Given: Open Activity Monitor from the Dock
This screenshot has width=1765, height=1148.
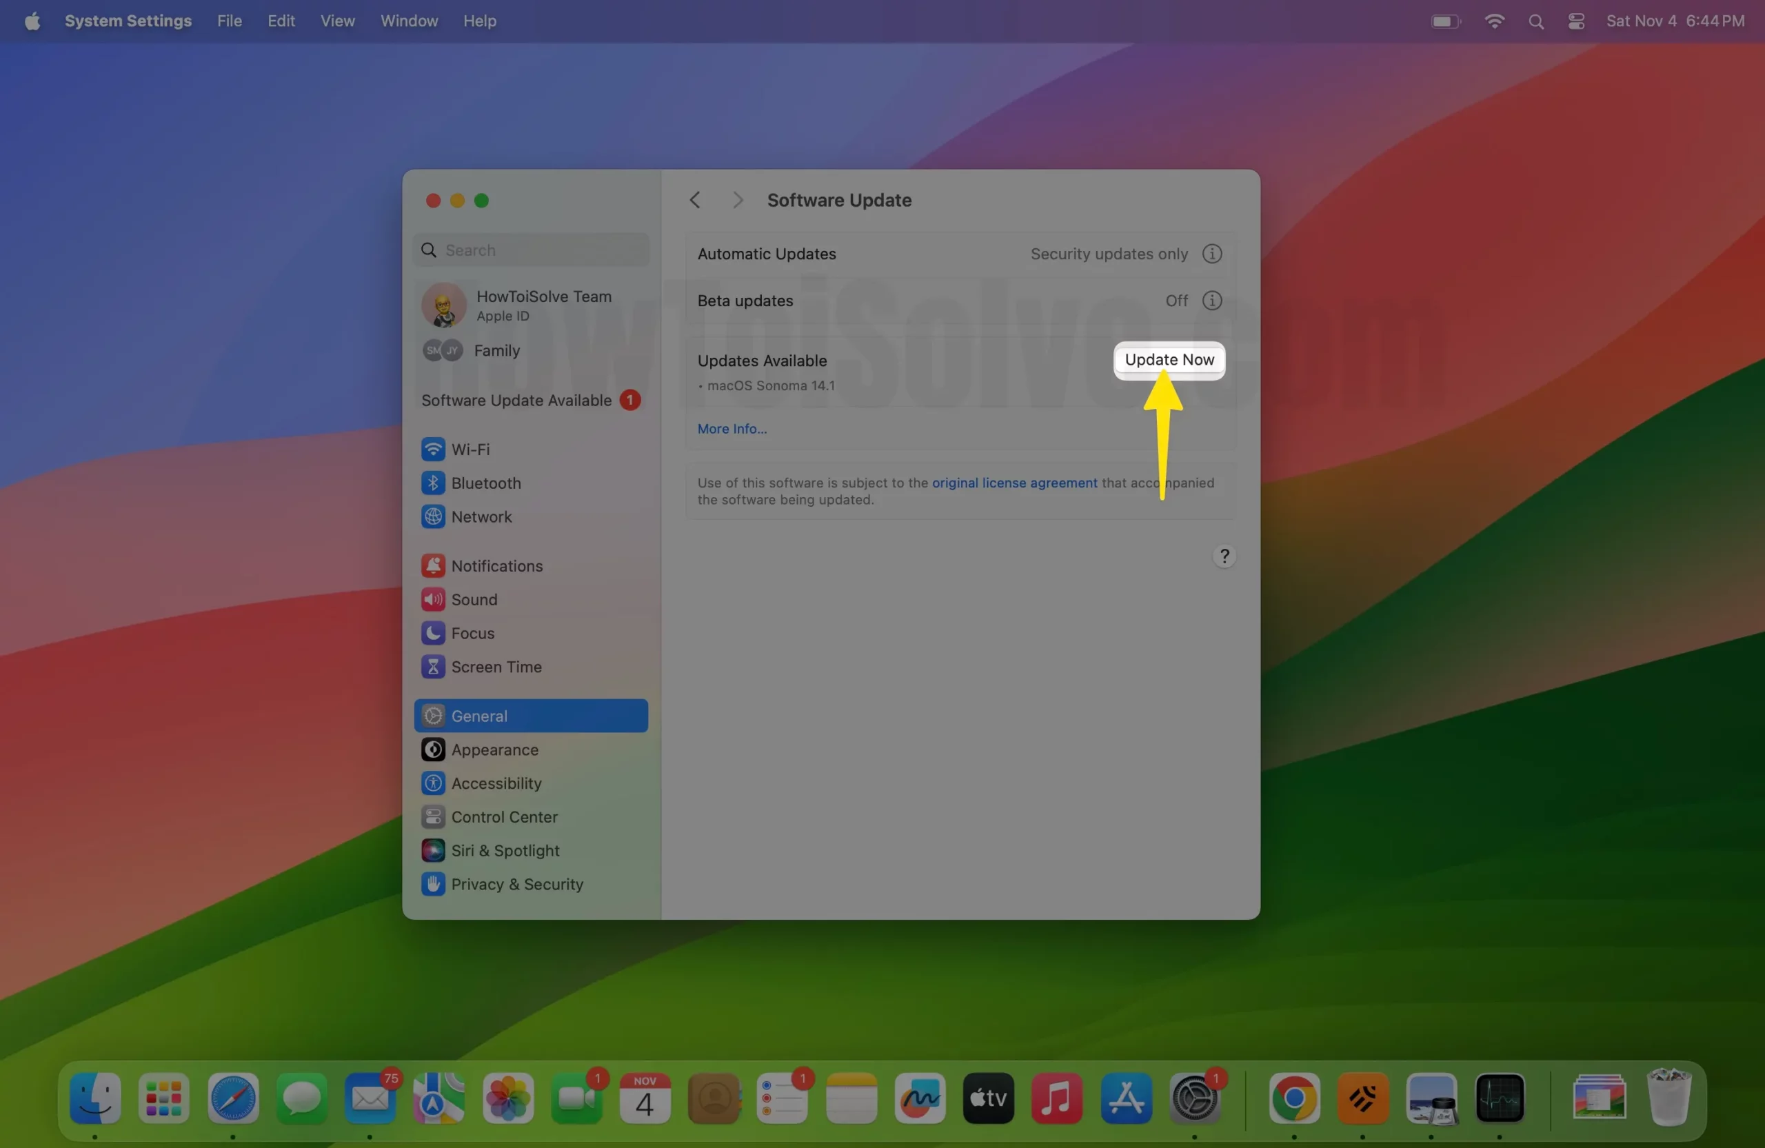Looking at the screenshot, I should coord(1500,1098).
